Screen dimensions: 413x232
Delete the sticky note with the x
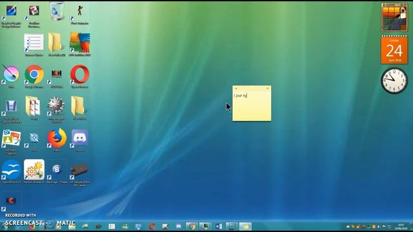pos(267,88)
